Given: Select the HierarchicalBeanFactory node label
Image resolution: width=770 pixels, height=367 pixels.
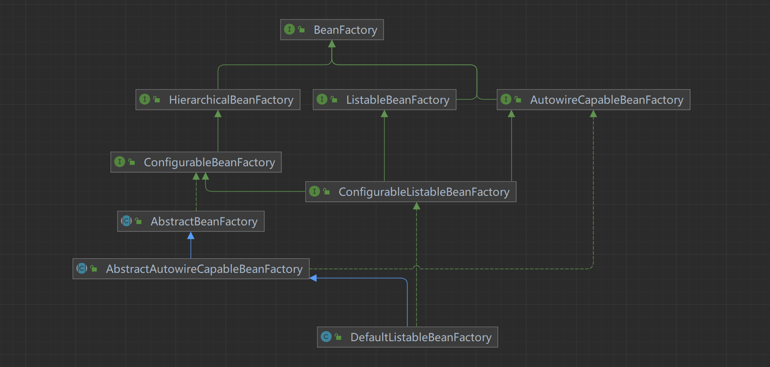Looking at the screenshot, I should pyautogui.click(x=231, y=100).
